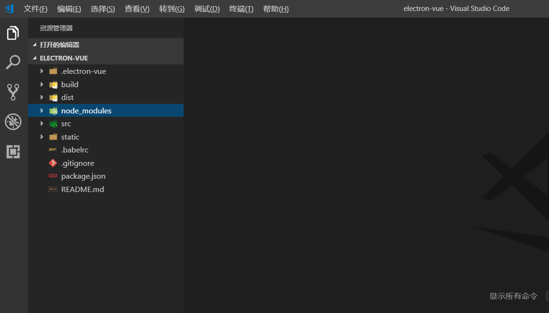Open the 编辑(E) menu
This screenshot has width=549, height=313.
click(69, 9)
